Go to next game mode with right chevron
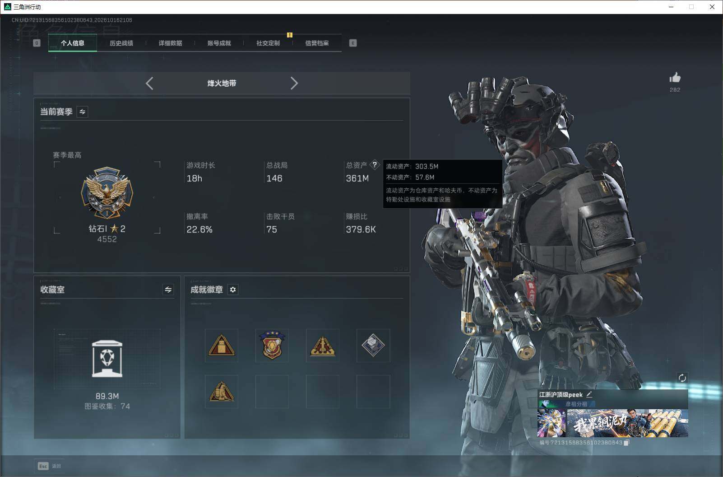The height and width of the screenshot is (477, 723). [x=294, y=83]
